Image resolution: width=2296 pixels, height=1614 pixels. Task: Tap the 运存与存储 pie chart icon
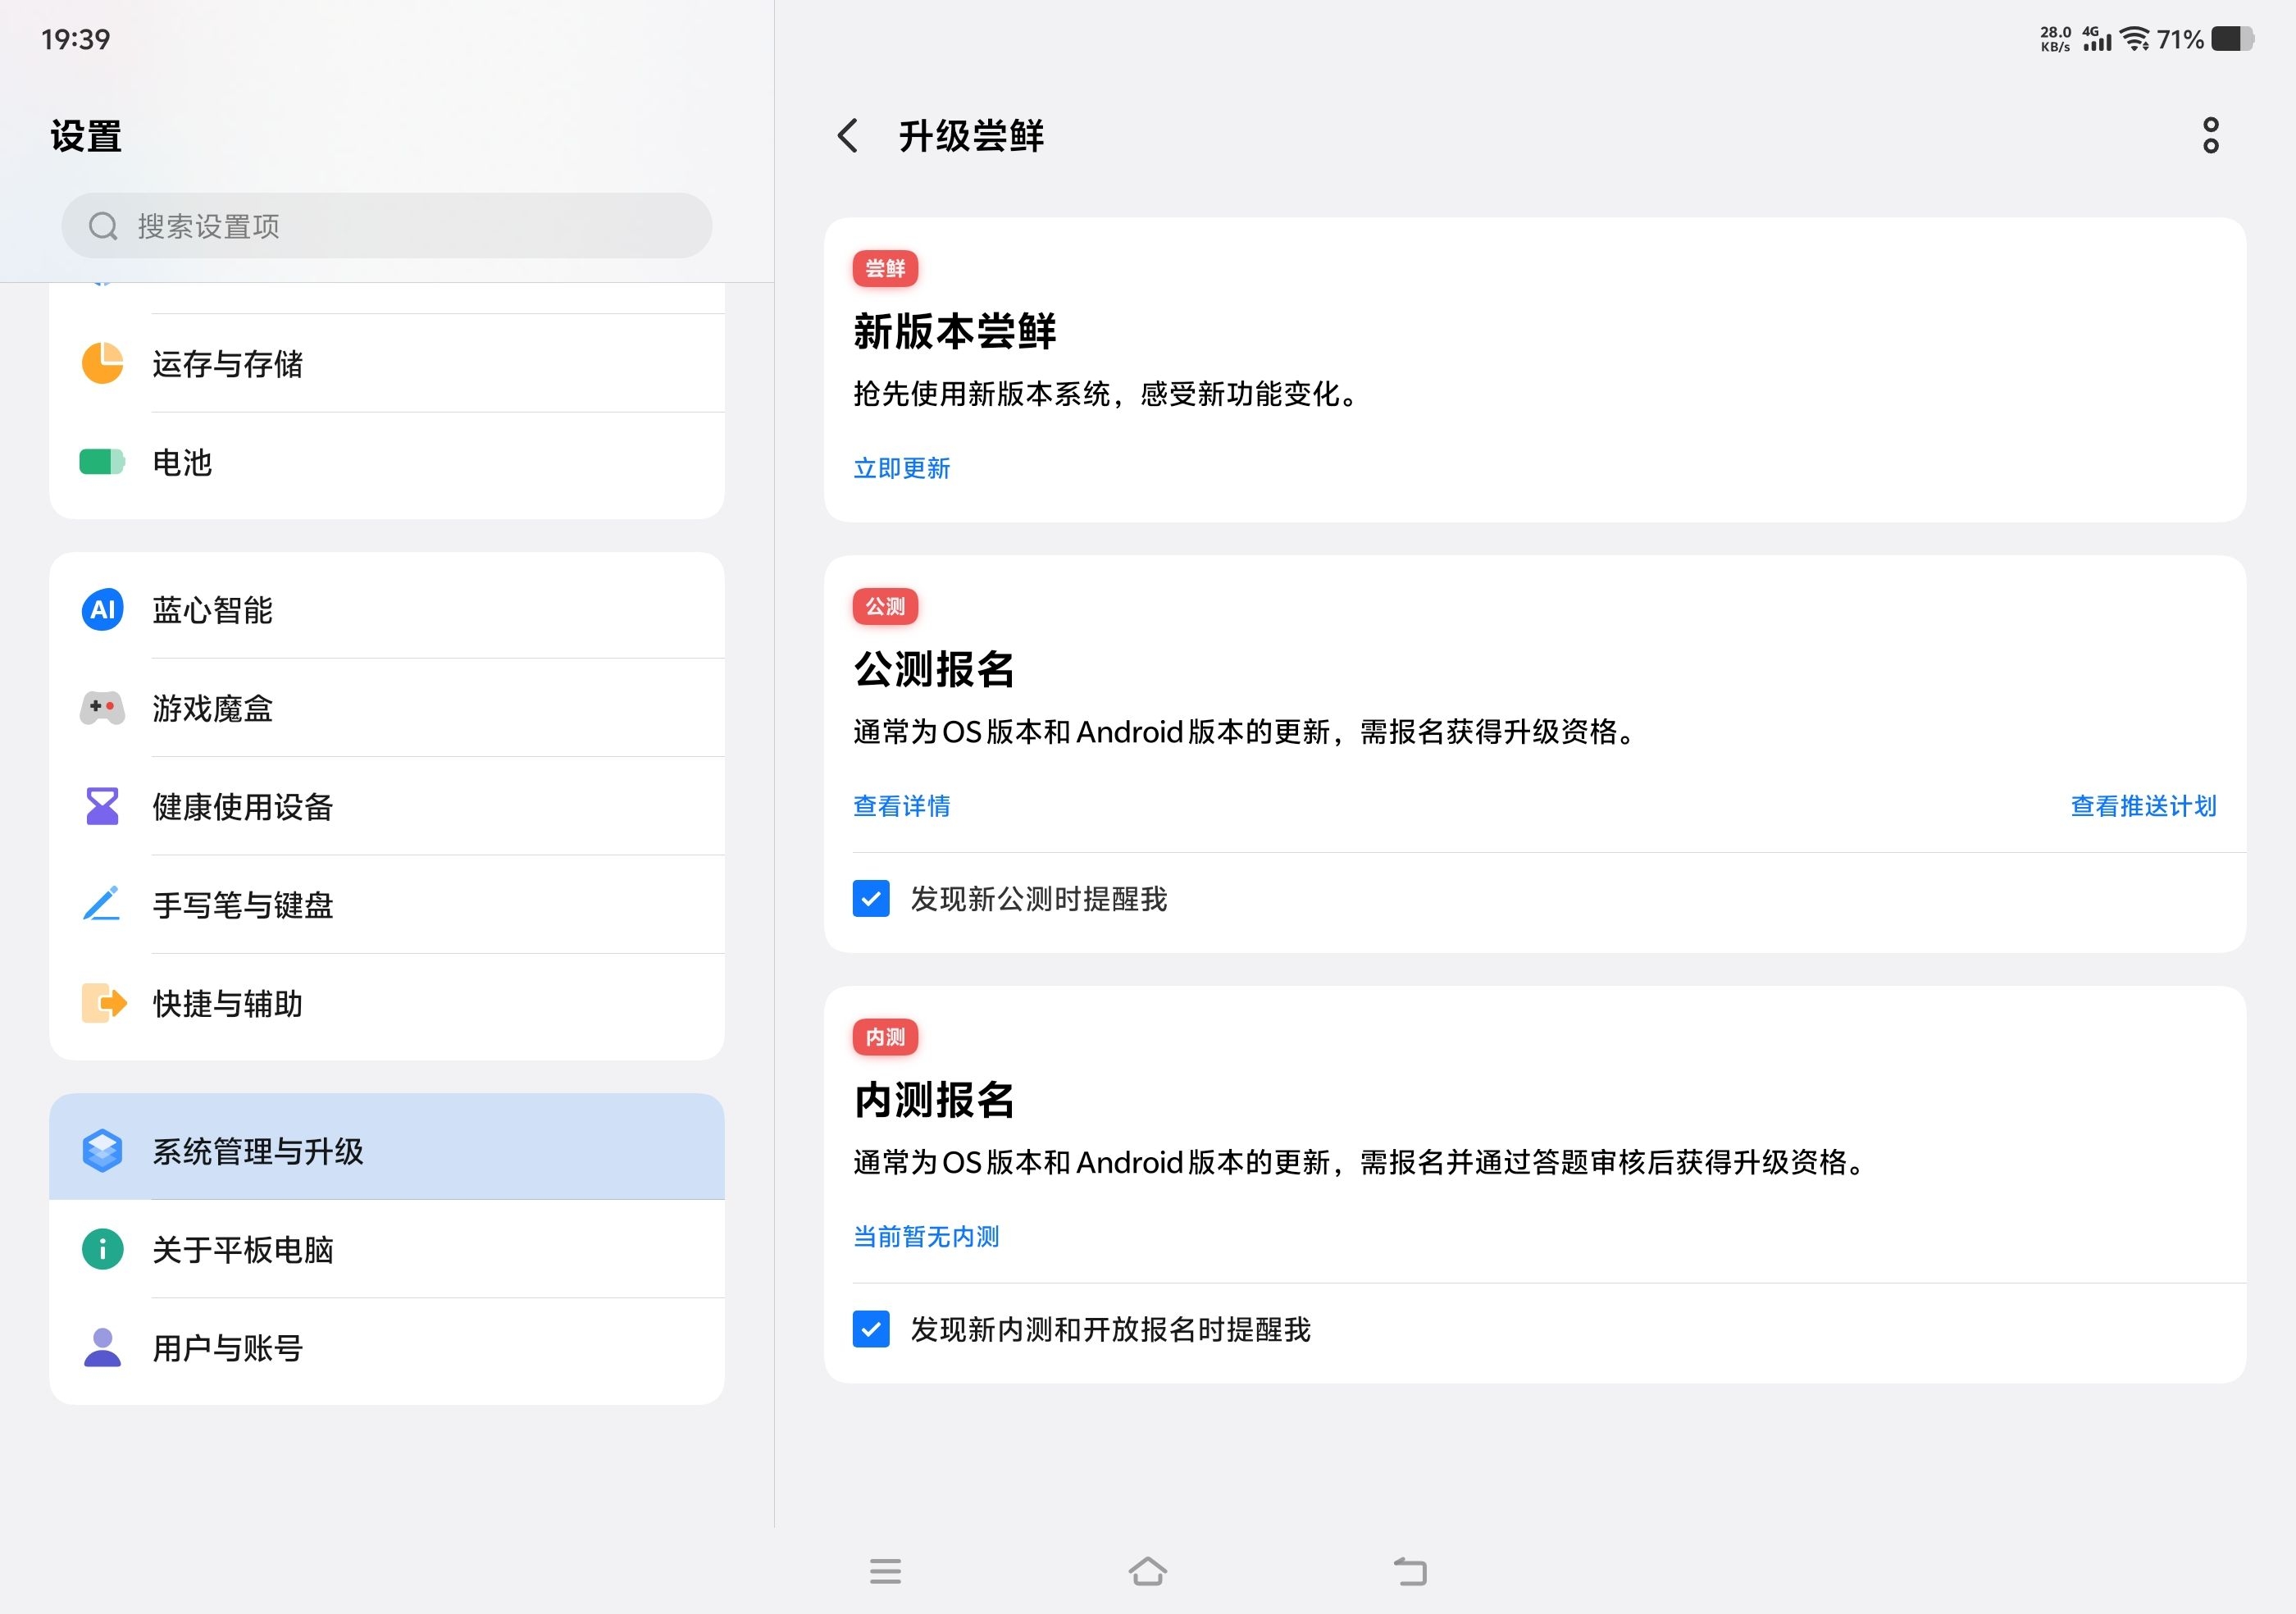click(102, 363)
